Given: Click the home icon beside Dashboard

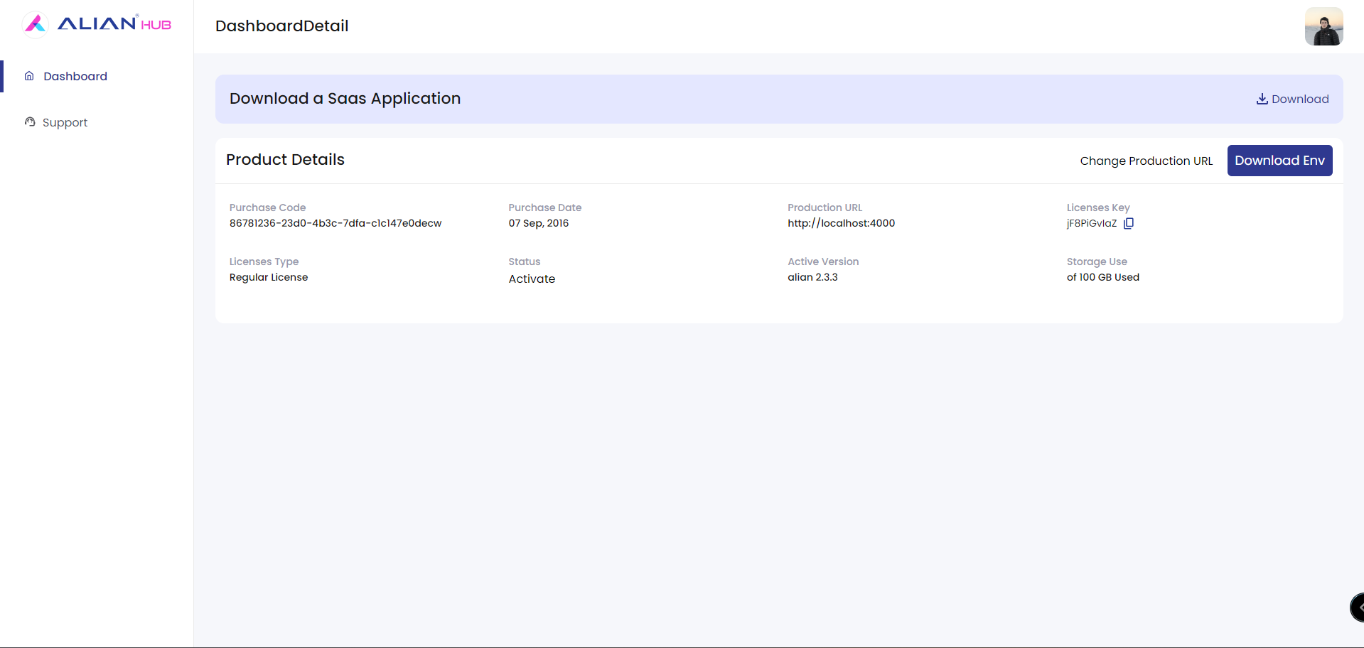Looking at the screenshot, I should point(29,76).
